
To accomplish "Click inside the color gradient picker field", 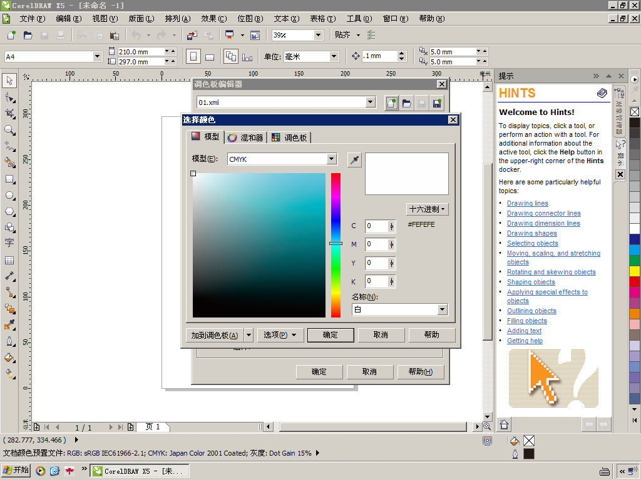I will (x=259, y=245).
